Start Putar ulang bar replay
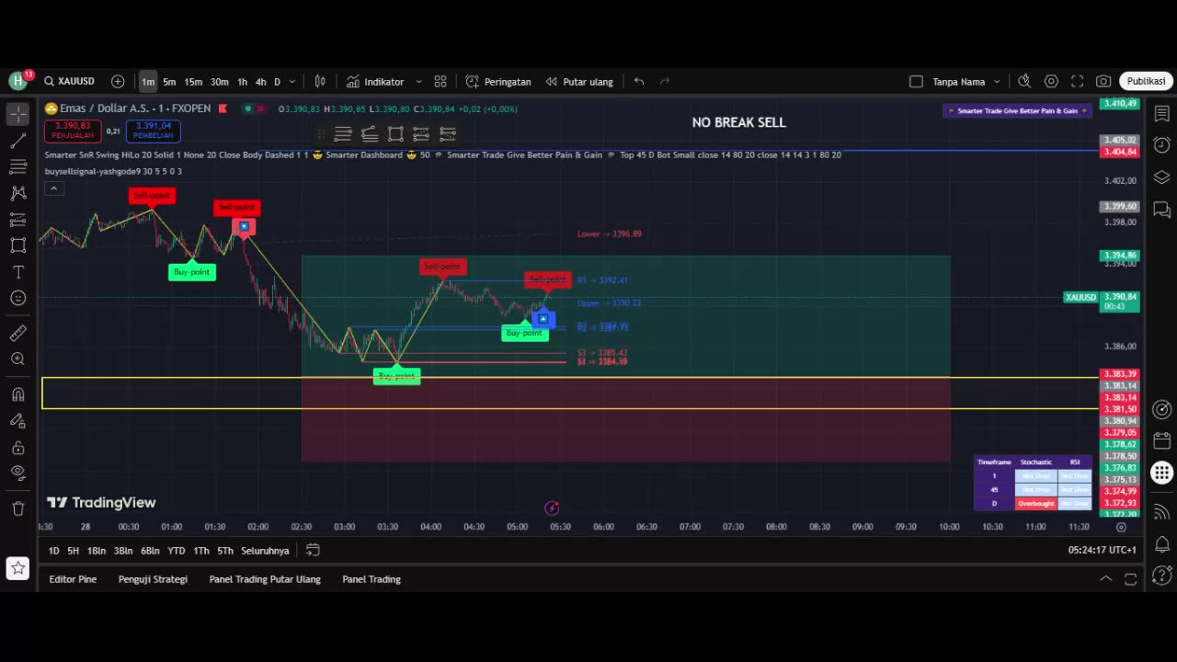Screen dimensions: 1177x662 (x=579, y=82)
